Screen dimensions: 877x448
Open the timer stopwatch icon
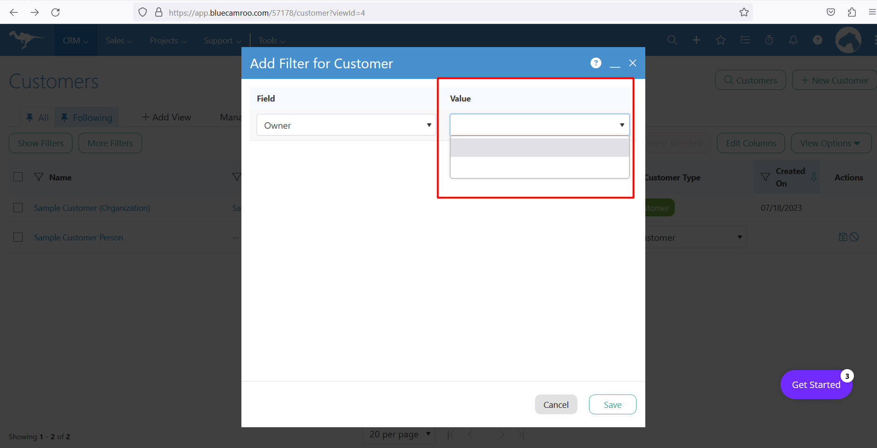[x=769, y=40]
